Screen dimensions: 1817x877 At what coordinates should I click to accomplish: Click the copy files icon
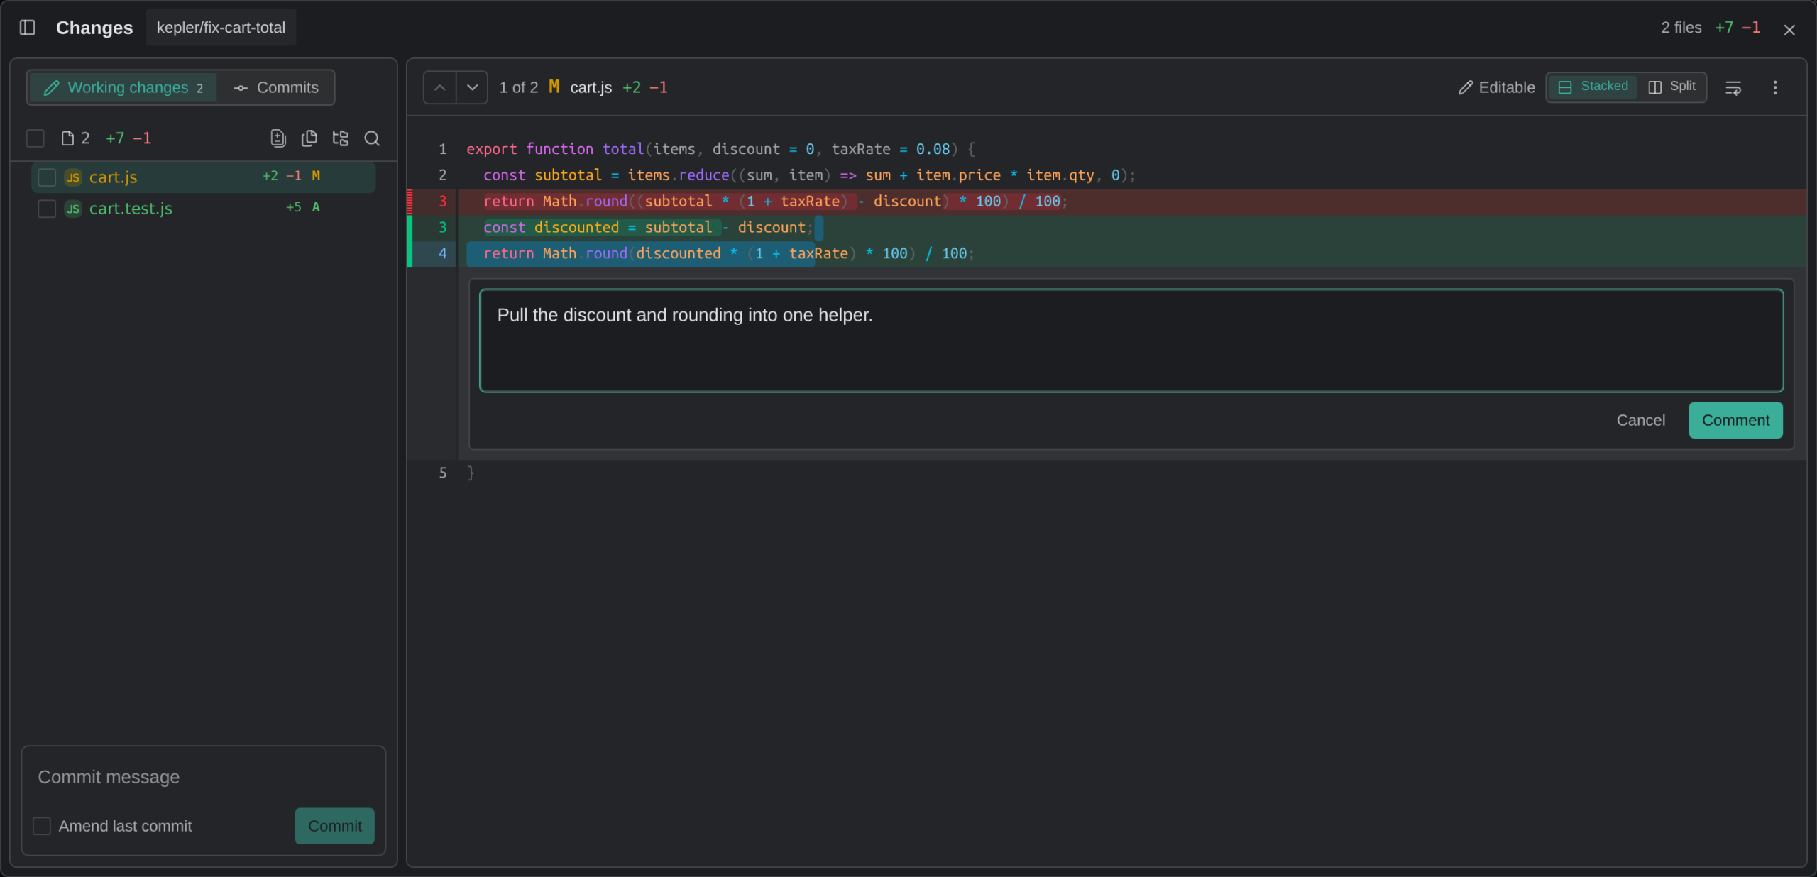click(309, 138)
